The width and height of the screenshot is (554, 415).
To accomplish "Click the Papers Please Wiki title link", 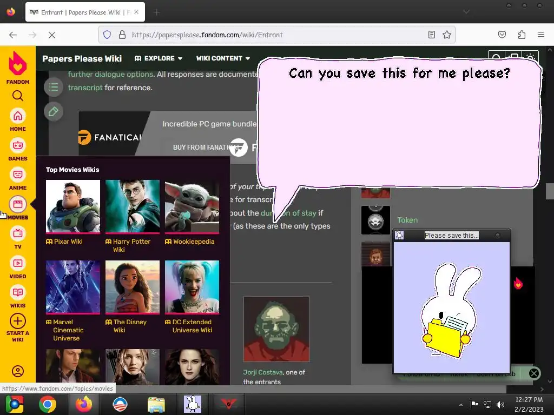I will point(82,58).
